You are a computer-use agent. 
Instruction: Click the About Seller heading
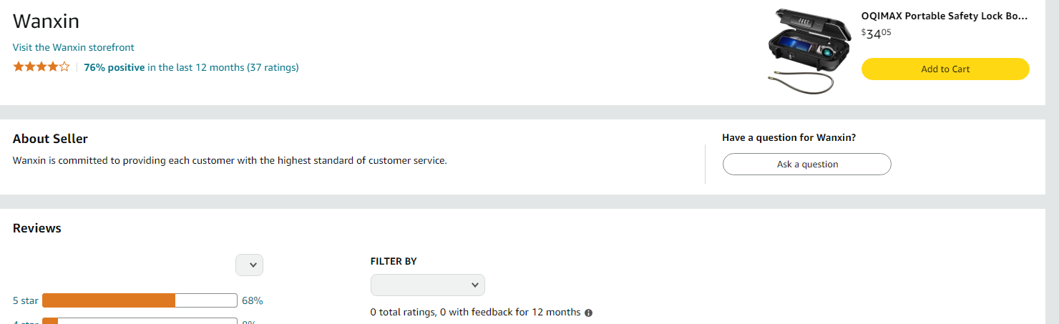point(50,139)
